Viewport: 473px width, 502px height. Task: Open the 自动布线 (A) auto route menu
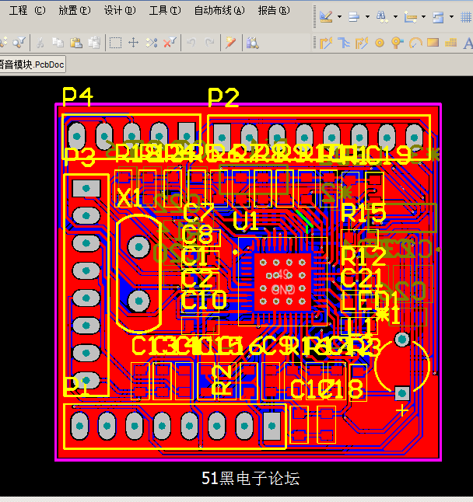[x=219, y=11]
